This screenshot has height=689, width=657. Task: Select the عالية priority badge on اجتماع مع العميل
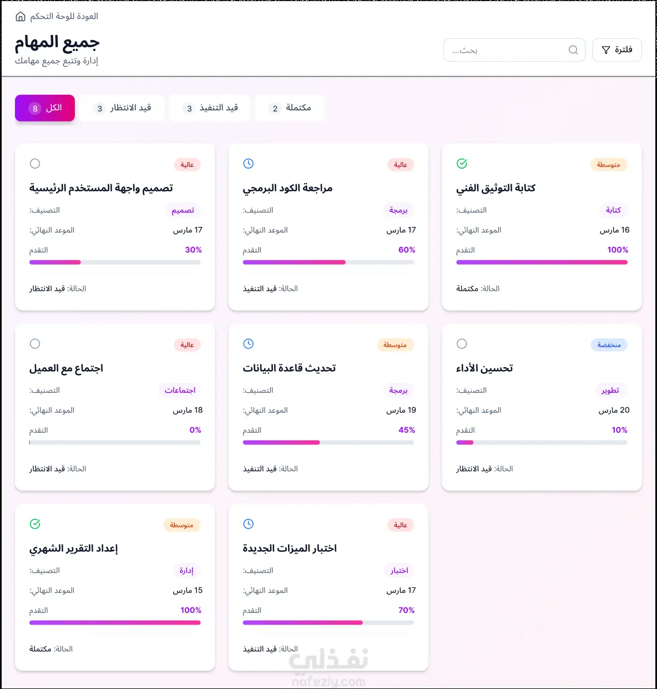pos(187,344)
